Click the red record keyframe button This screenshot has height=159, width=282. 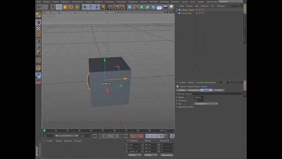pos(132,136)
